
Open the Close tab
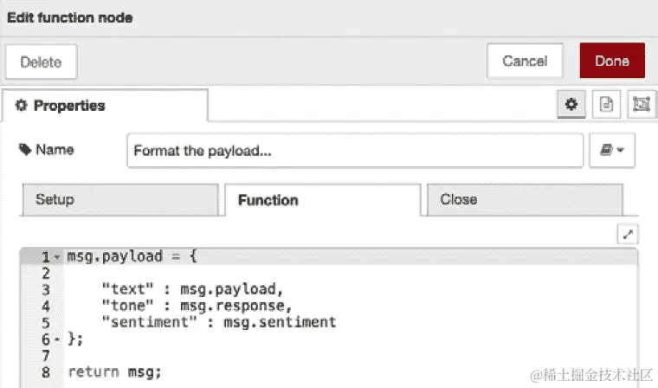[x=525, y=199]
